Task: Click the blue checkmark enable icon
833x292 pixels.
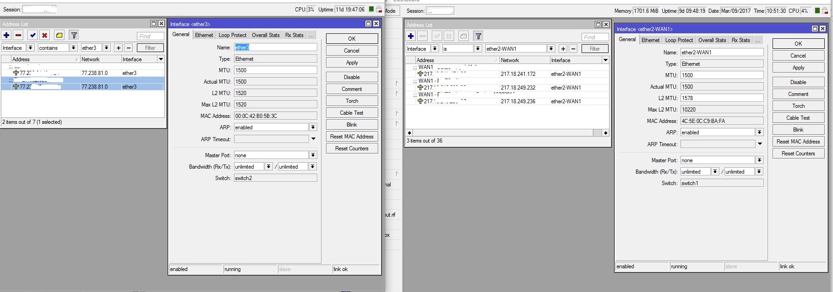Action: point(33,35)
